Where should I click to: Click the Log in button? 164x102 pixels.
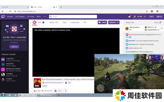151,17
